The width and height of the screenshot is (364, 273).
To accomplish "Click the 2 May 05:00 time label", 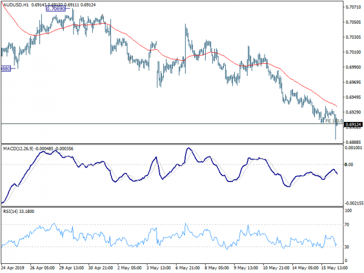I will point(130,268).
